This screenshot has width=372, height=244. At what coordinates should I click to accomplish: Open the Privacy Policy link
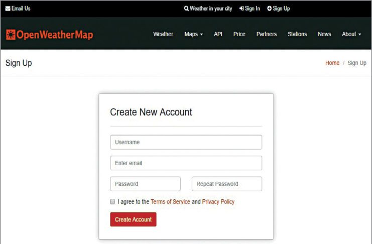pos(218,202)
